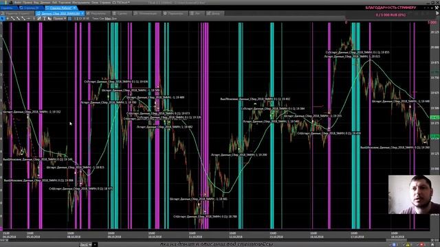Click the БЛАГОДАРНОСТЬ СТРИМЕРУ donation header
The image size is (440, 247).
point(390,8)
